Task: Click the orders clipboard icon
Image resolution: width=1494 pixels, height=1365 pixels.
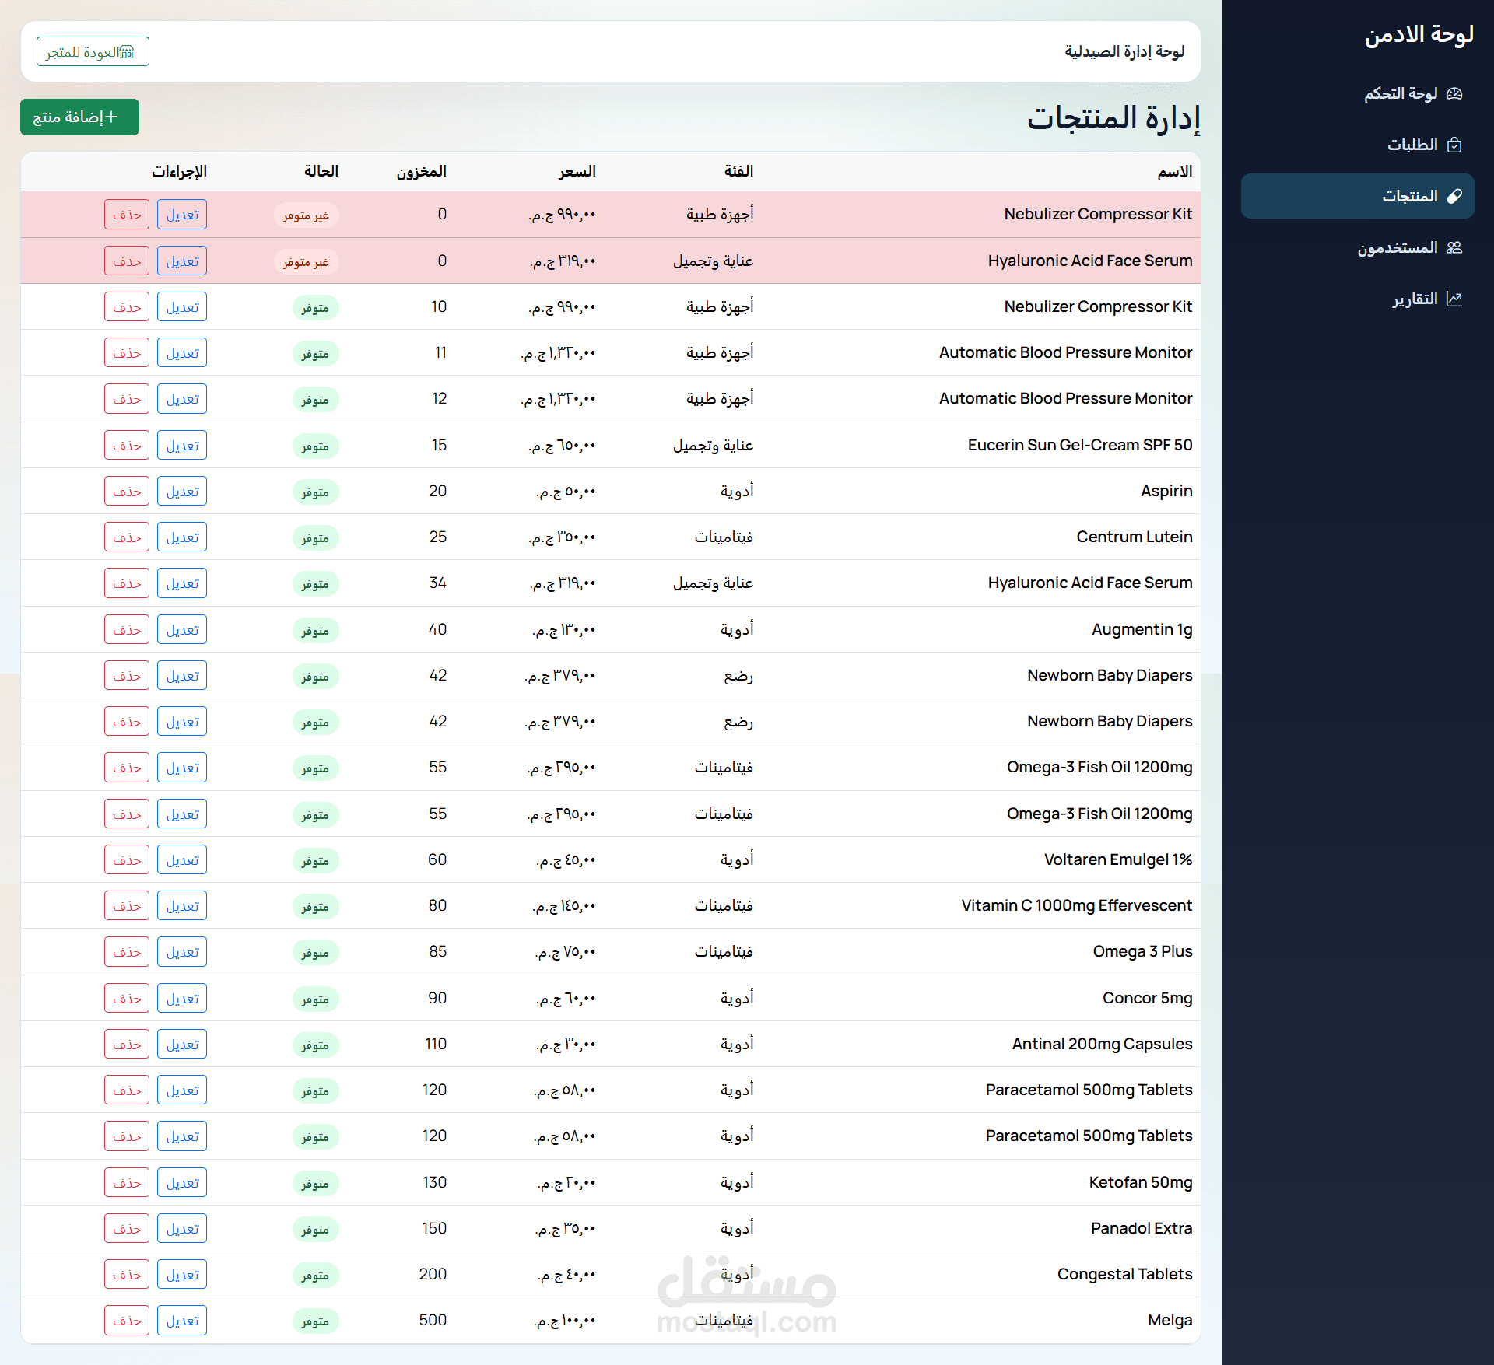Action: click(x=1454, y=145)
